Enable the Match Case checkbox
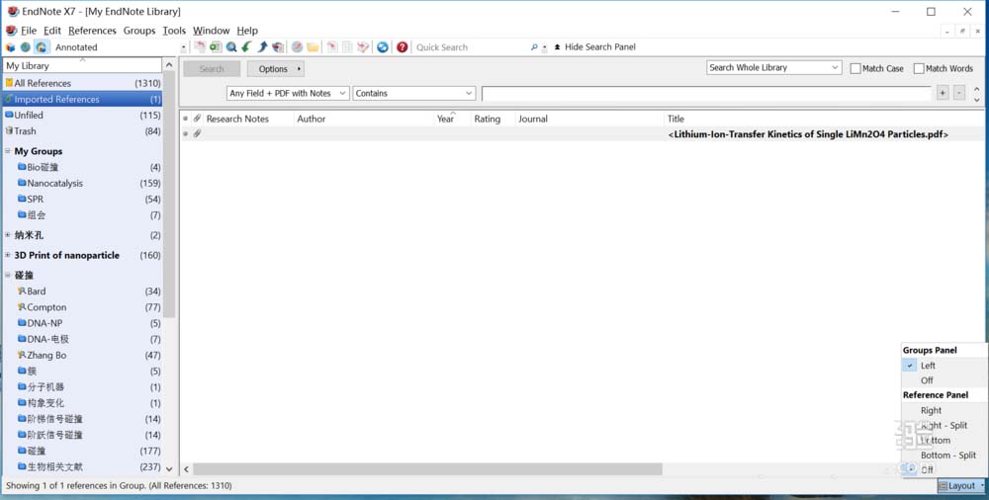989x500 pixels. [855, 69]
